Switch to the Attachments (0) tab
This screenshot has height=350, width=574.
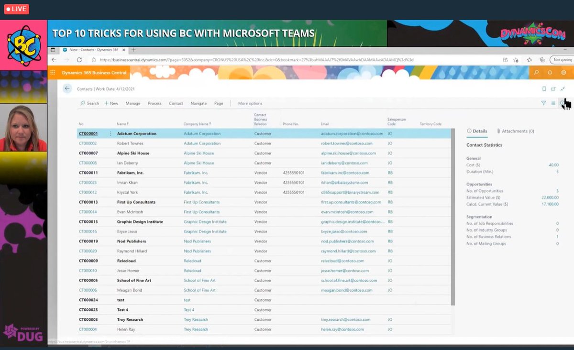[516, 131]
